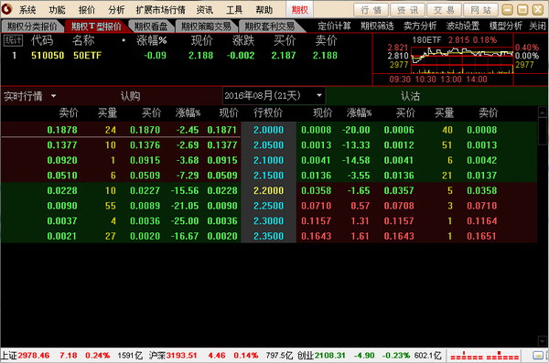This screenshot has width=549, height=363.
Task: Select strike price 2.0500 row
Action: [268, 144]
